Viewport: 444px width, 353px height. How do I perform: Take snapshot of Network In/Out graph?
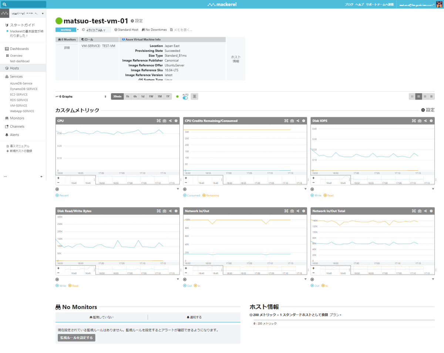292,211
